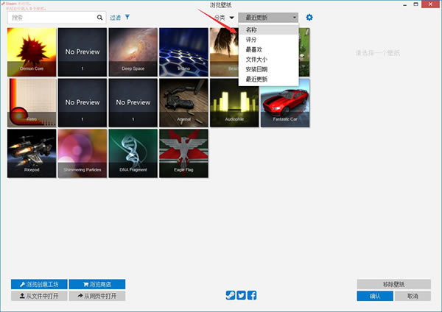Open the Twitter social icon
The width and height of the screenshot is (442, 312).
(x=241, y=295)
